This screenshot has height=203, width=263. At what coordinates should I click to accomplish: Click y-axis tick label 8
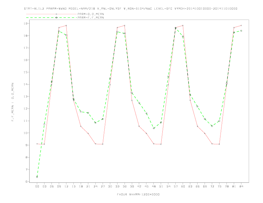coord(26,157)
